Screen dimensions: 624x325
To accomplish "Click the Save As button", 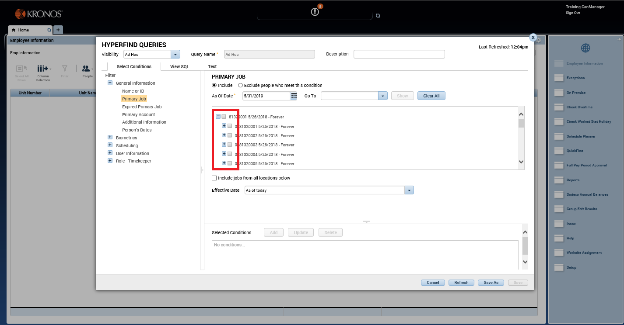I will click(491, 282).
